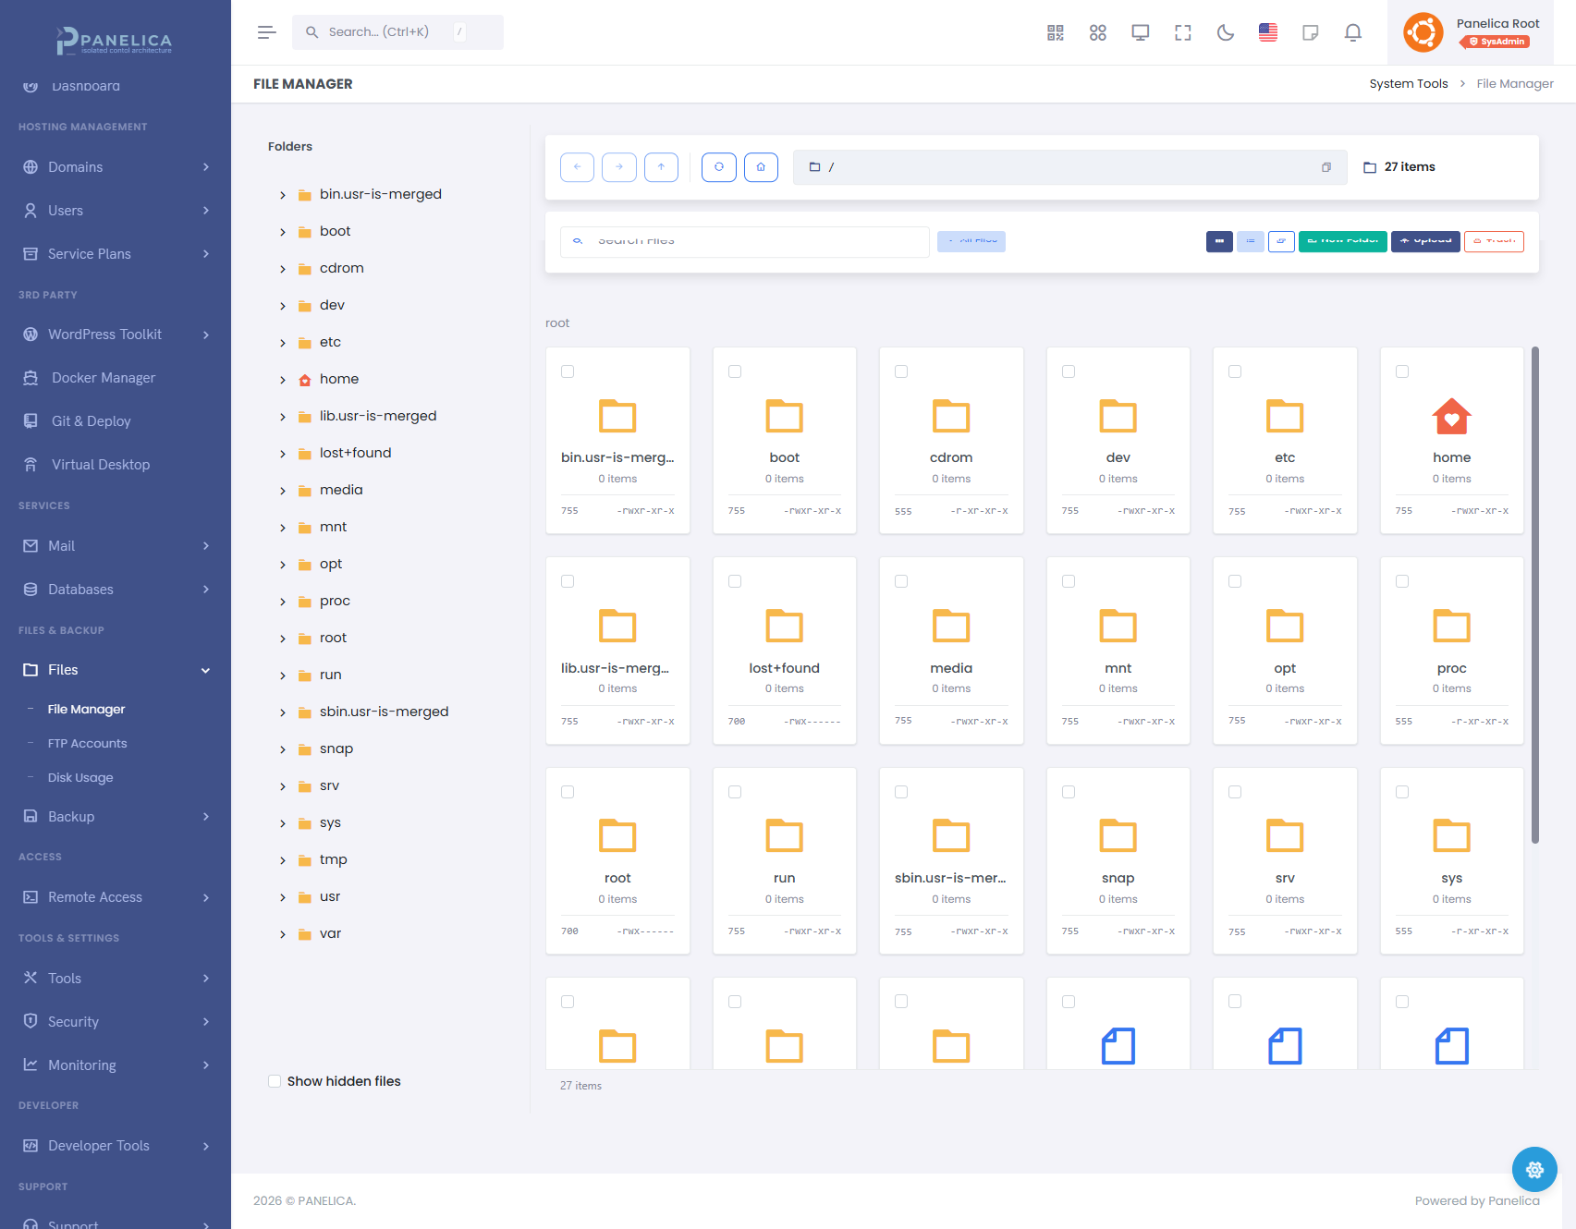This screenshot has height=1229, width=1576.
Task: Copy the current path using the clipboard icon
Action: (x=1326, y=167)
